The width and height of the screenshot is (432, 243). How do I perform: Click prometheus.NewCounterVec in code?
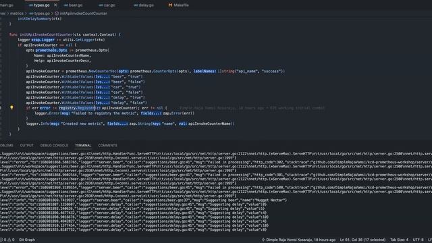tap(92, 71)
